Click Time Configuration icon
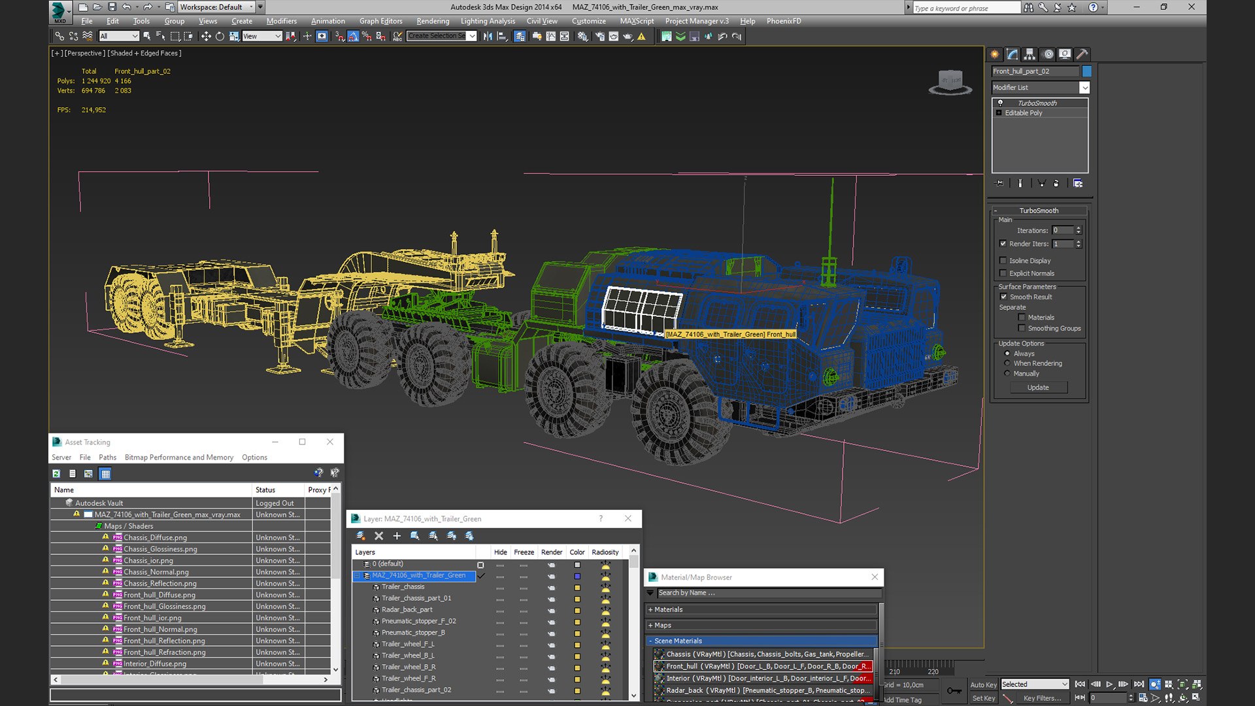Screen dimensions: 1255x706 pos(1143,698)
